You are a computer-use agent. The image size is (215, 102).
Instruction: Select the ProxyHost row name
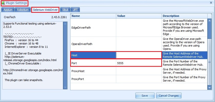tap(93, 71)
